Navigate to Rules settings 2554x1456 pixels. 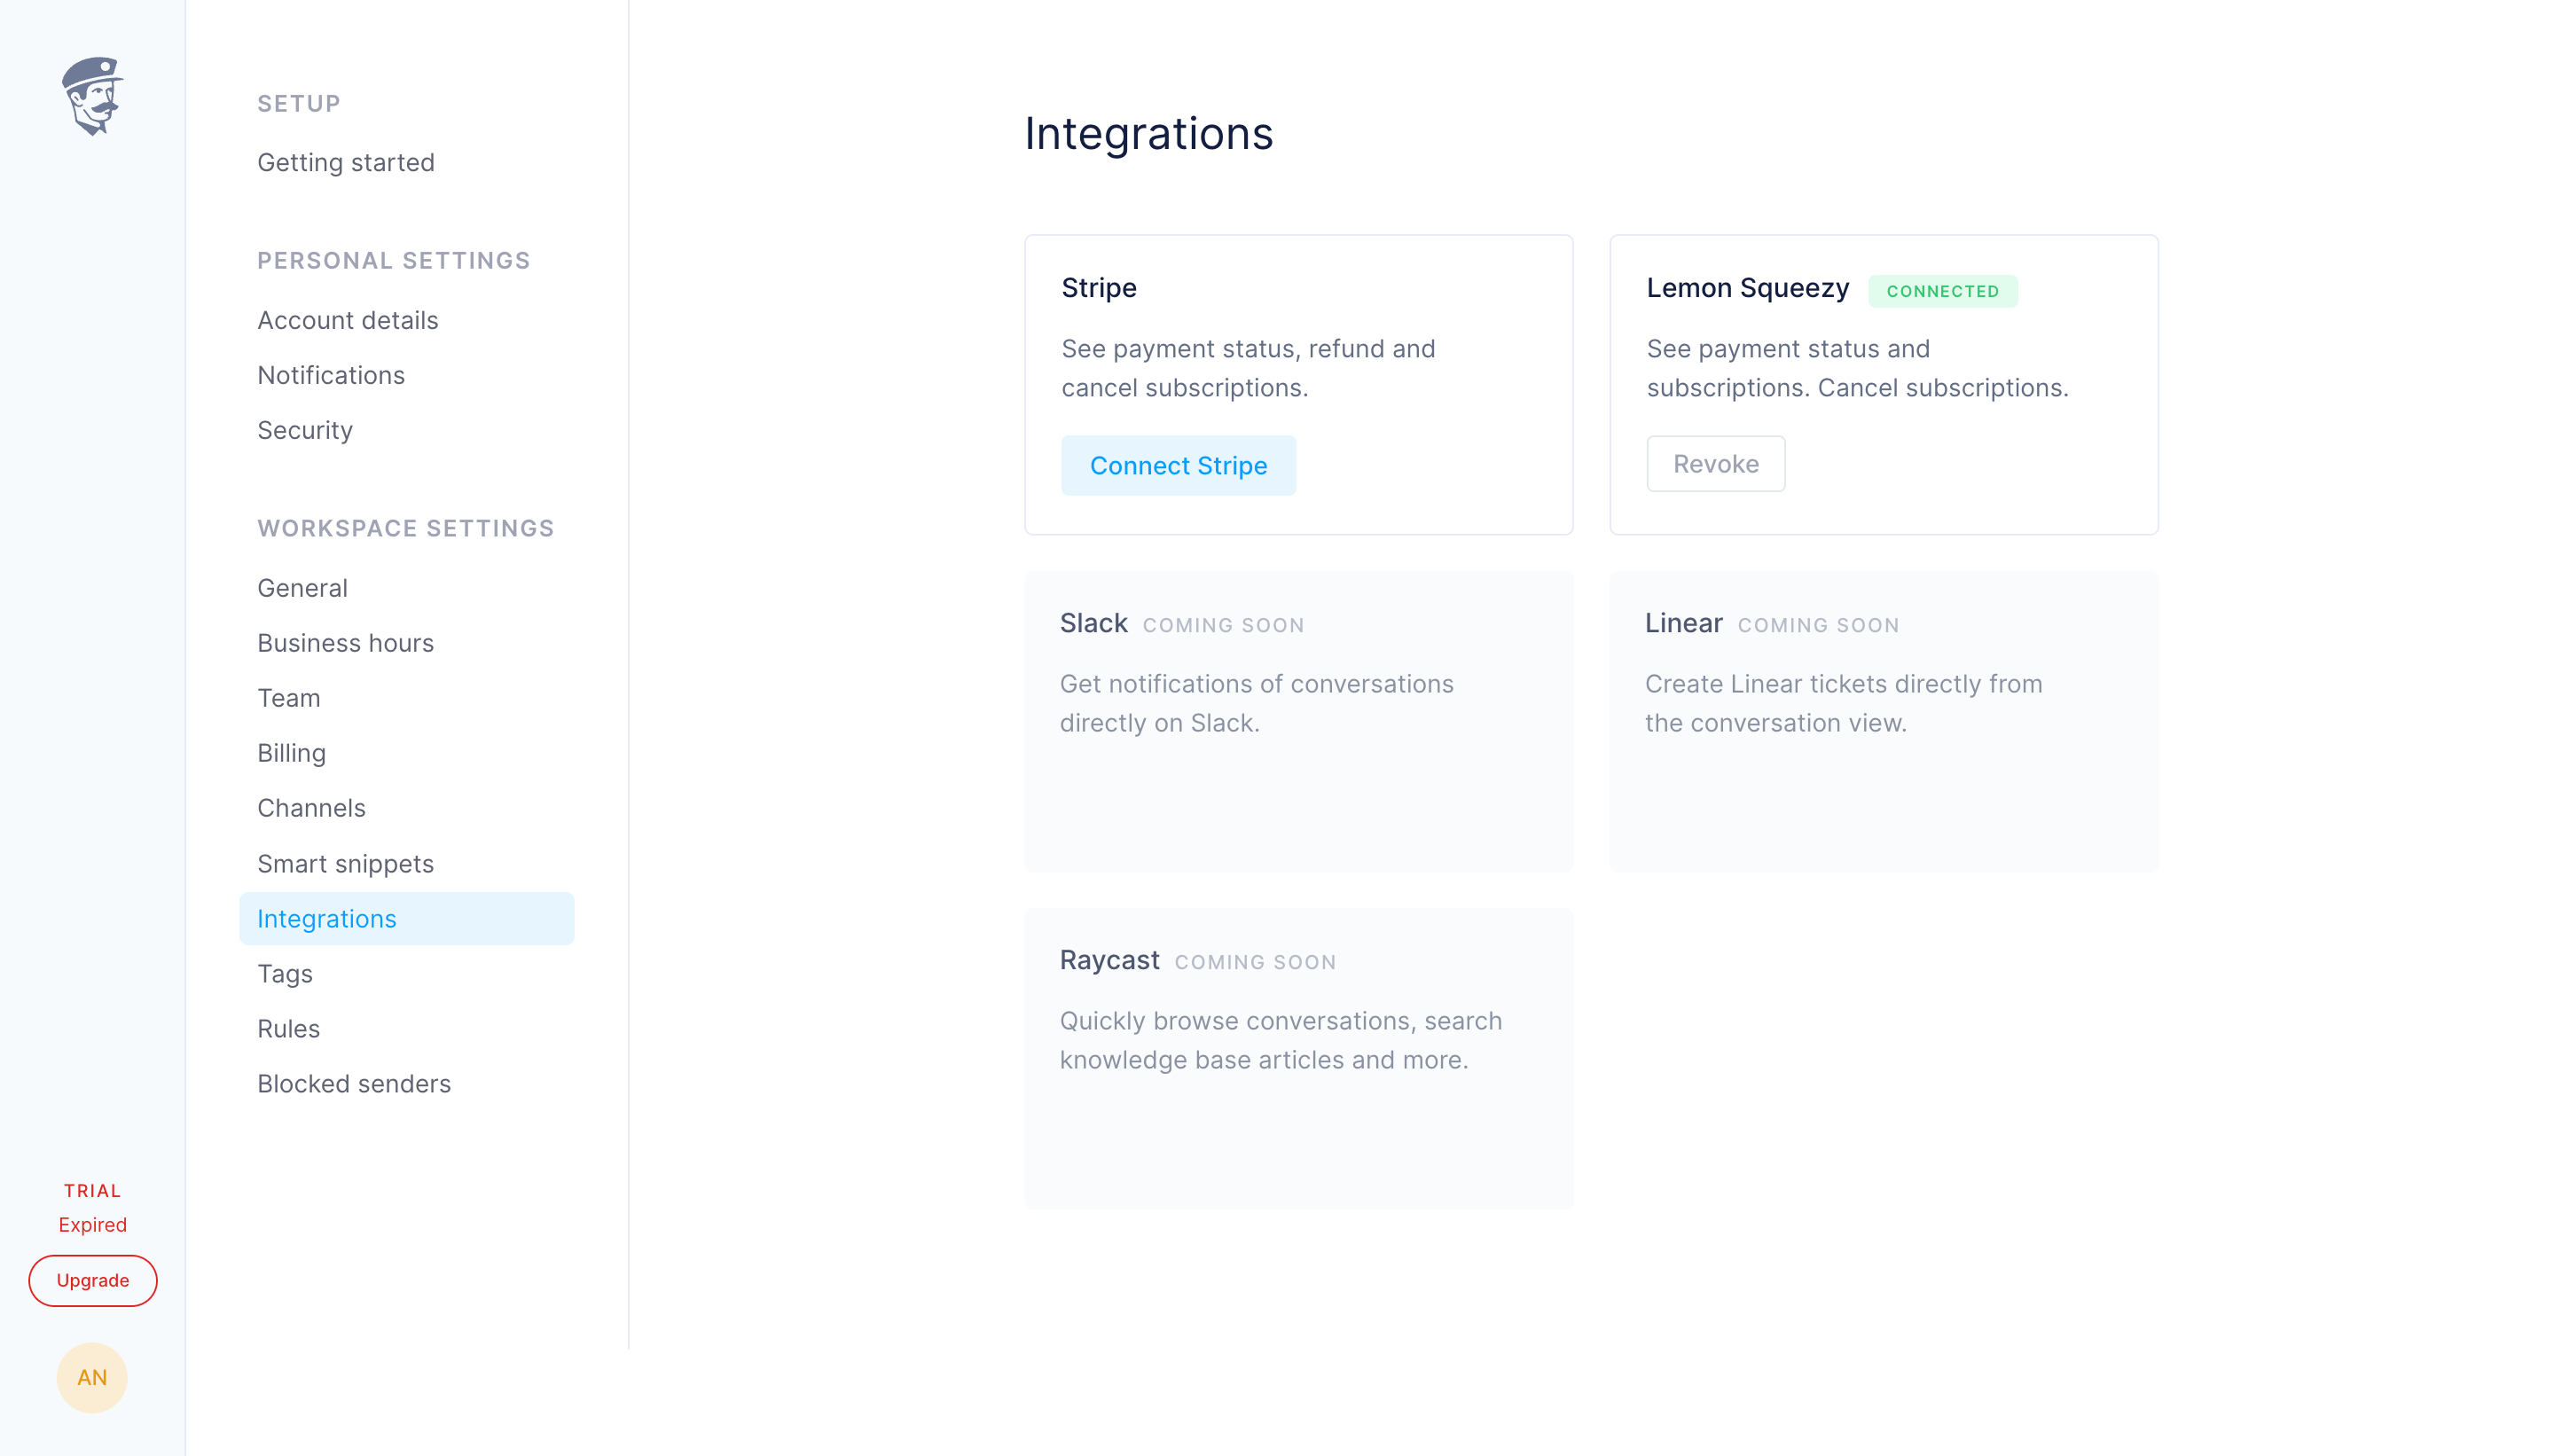[x=289, y=1029]
